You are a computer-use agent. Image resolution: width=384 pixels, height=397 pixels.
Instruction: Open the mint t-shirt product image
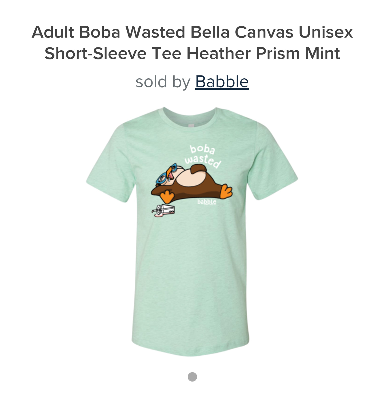tap(192, 231)
